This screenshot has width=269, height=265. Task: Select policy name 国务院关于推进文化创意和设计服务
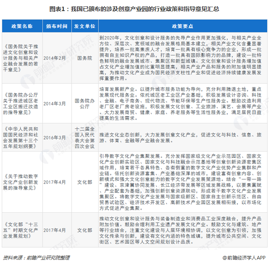[x=22, y=58]
